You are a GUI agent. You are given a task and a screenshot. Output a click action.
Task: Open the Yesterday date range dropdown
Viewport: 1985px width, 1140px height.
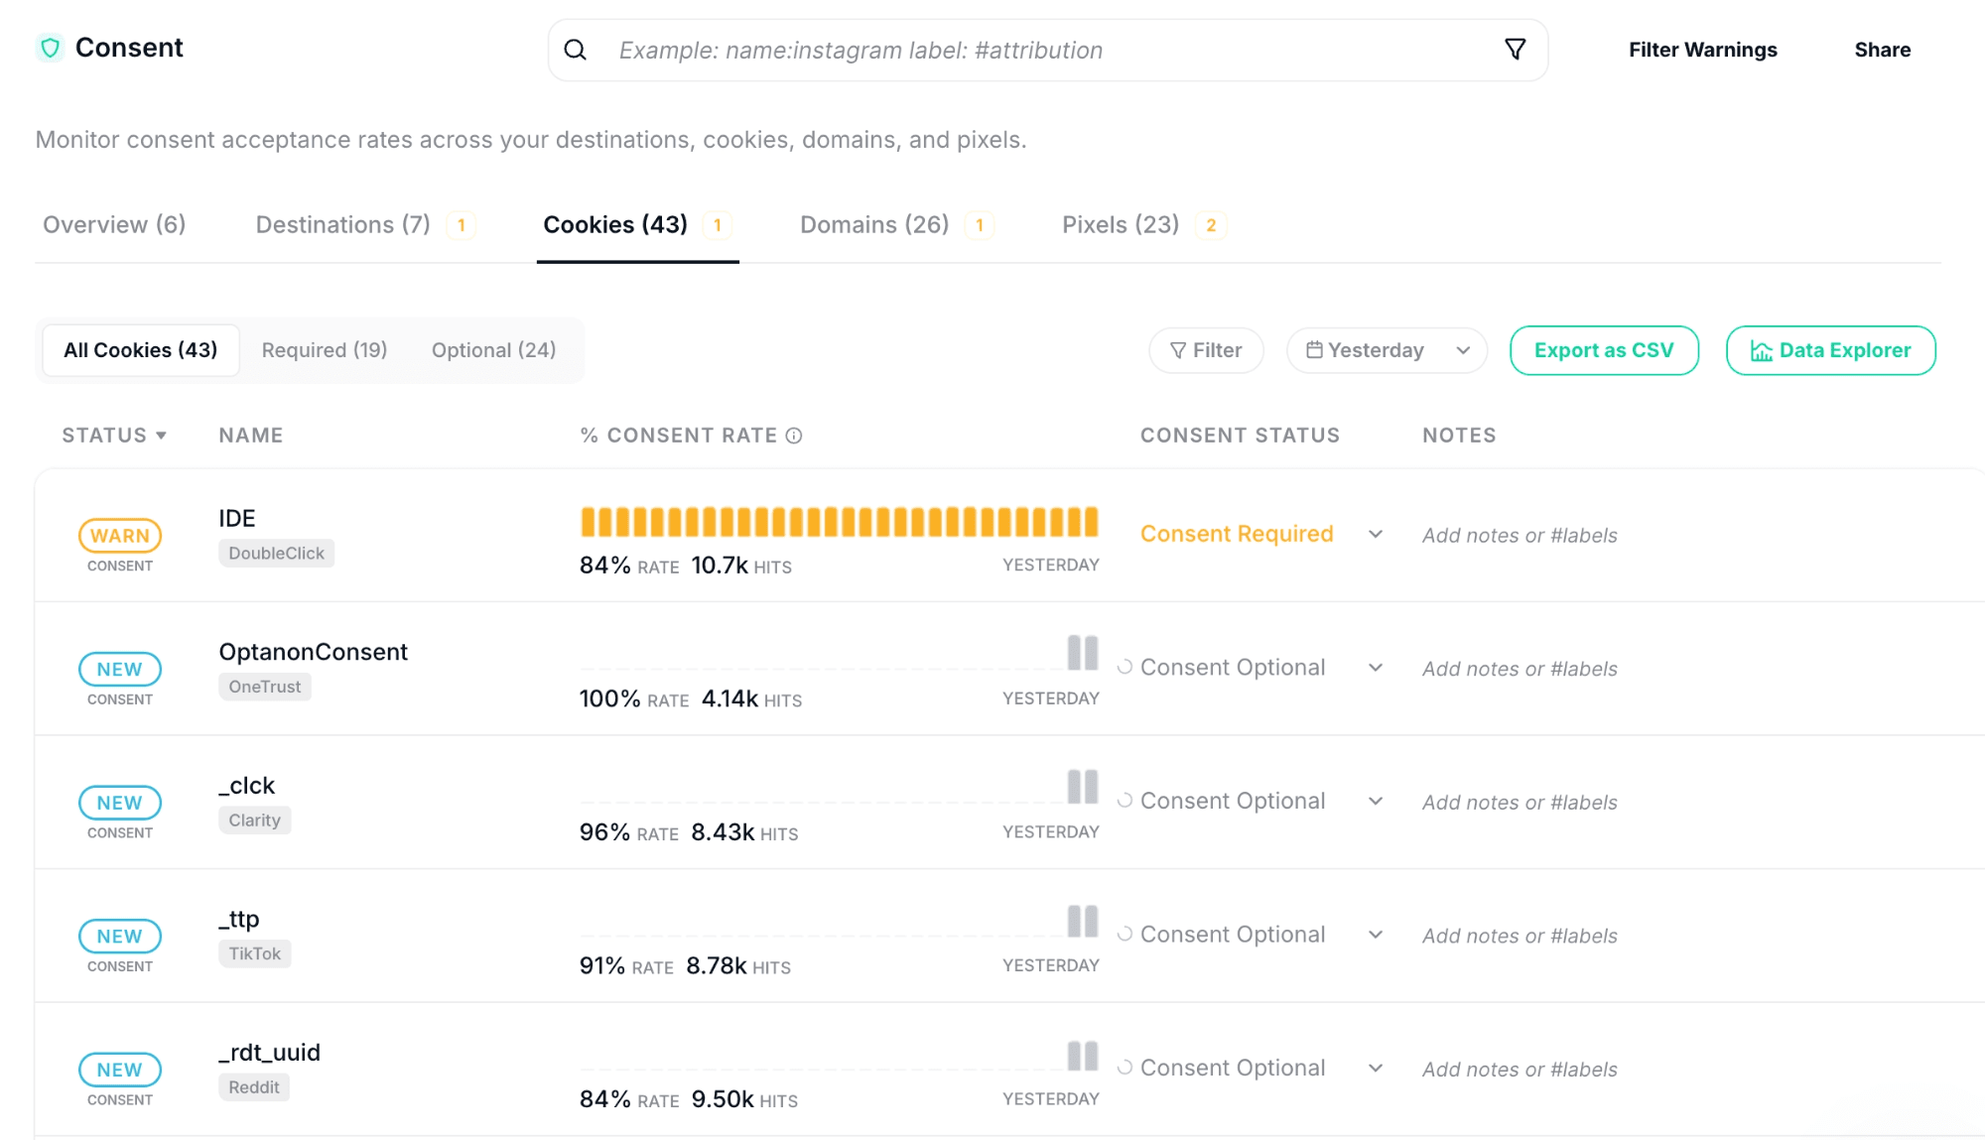[1387, 350]
